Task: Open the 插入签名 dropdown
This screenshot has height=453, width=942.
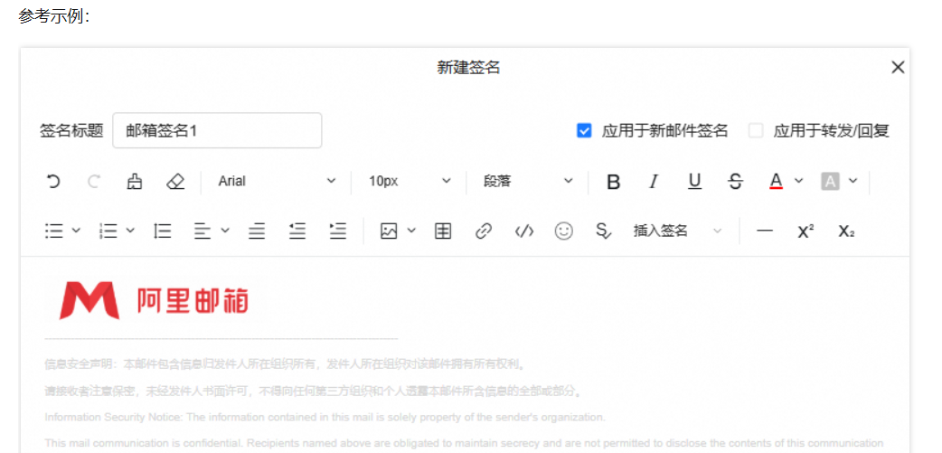Action: pos(678,231)
